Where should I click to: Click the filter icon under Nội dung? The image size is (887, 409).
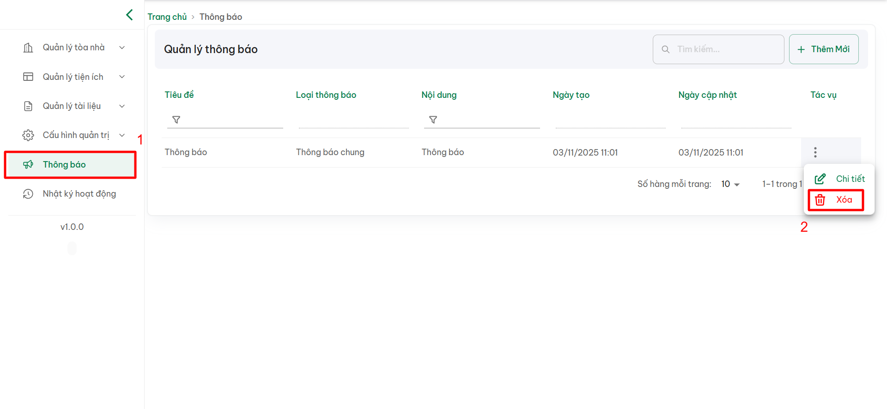(433, 120)
